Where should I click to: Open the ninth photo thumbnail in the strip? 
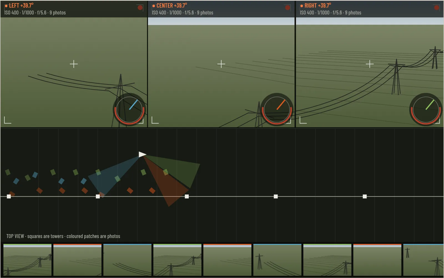423,260
